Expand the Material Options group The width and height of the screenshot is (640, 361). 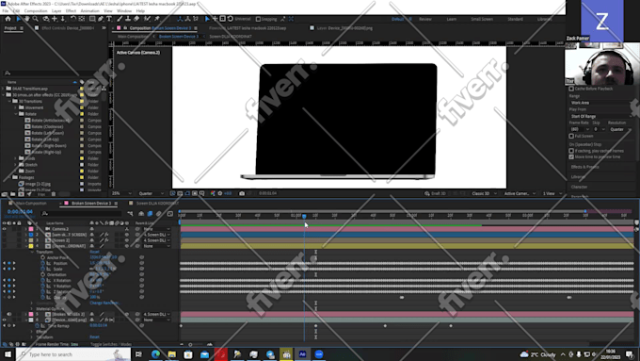pyautogui.click(x=32, y=308)
